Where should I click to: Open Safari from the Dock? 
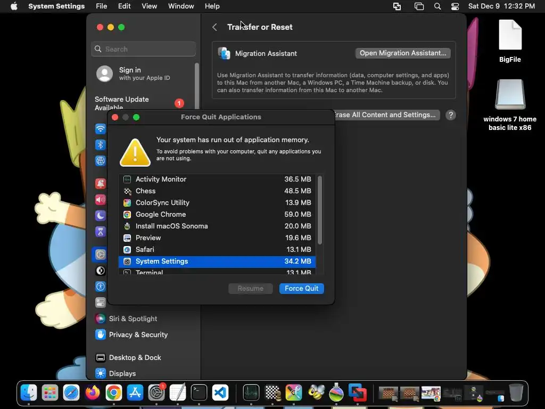71,393
